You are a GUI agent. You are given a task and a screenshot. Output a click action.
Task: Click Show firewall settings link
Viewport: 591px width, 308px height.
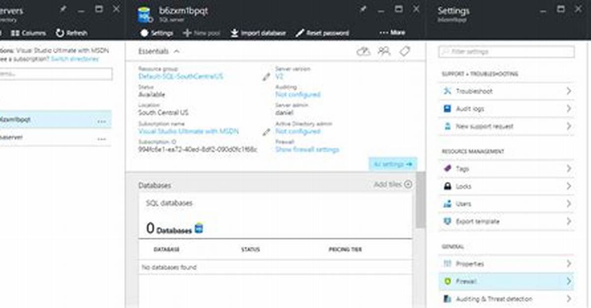(x=307, y=149)
